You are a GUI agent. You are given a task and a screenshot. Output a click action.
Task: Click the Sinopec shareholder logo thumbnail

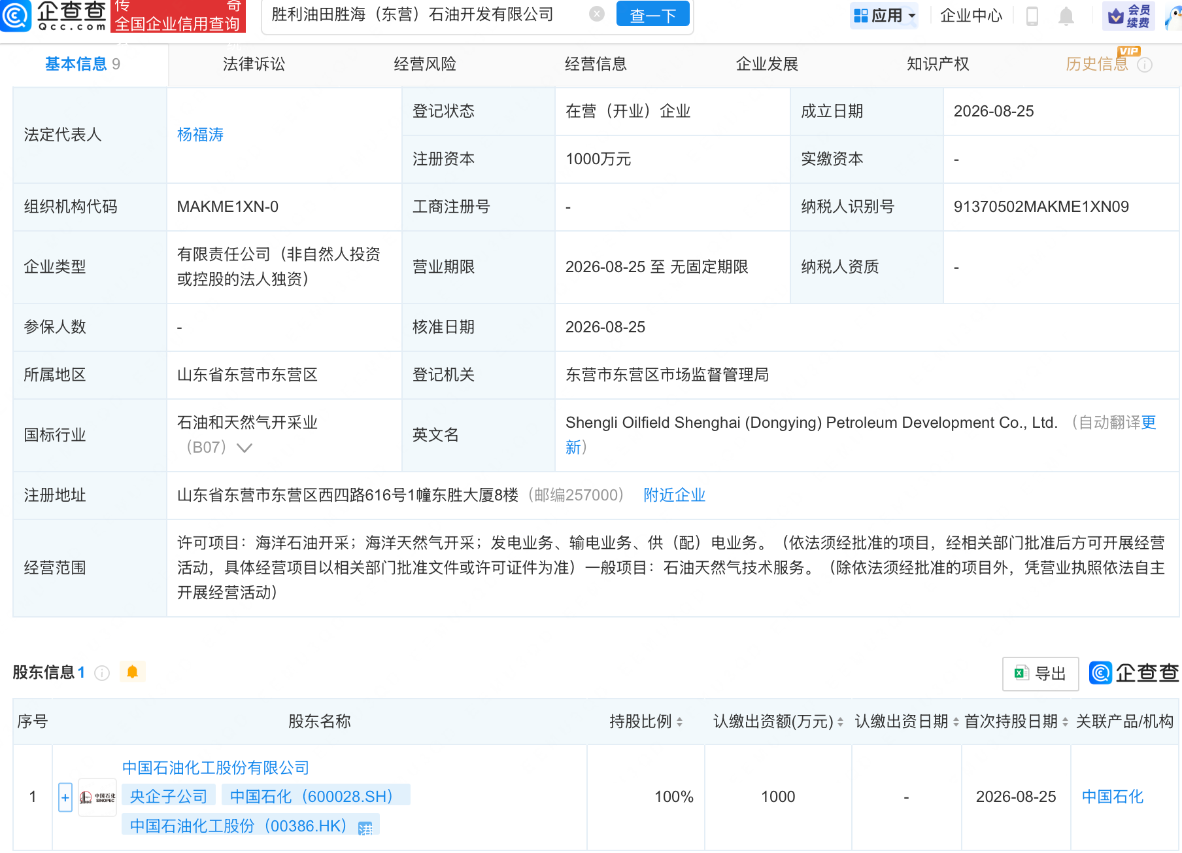point(97,797)
